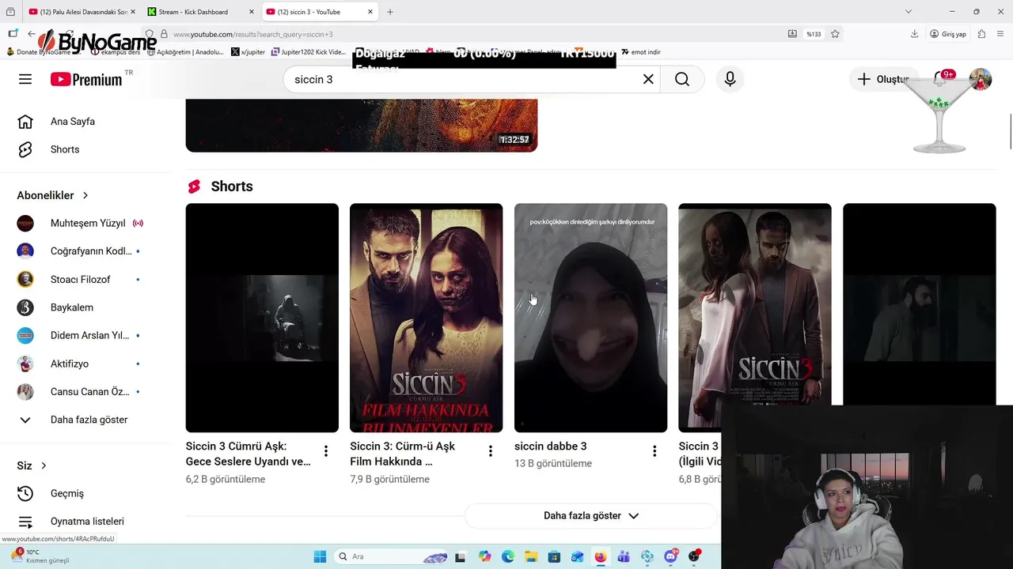Close the siccin 3 - YouTube tab
This screenshot has height=569, width=1013.
coord(370,12)
